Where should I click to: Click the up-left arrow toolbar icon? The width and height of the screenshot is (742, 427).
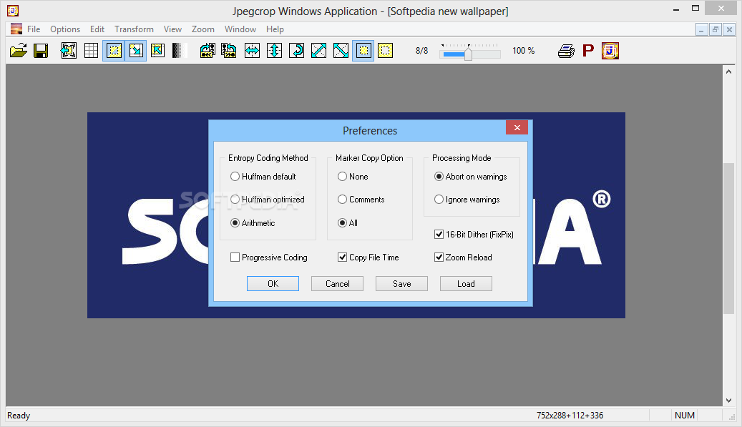coord(157,51)
